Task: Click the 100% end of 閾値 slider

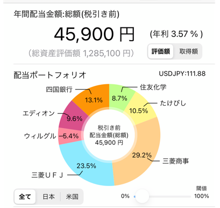Action: tap(201, 196)
